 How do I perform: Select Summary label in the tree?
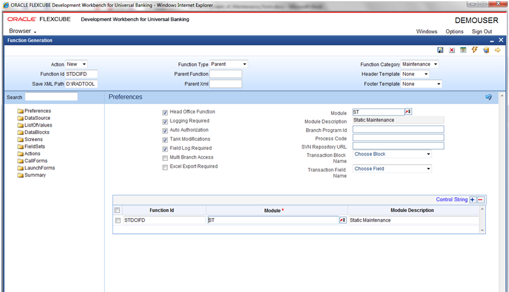pos(35,175)
